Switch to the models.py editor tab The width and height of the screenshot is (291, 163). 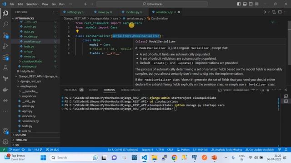click(x=132, y=12)
